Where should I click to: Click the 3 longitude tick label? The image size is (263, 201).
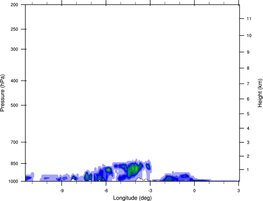239,191
